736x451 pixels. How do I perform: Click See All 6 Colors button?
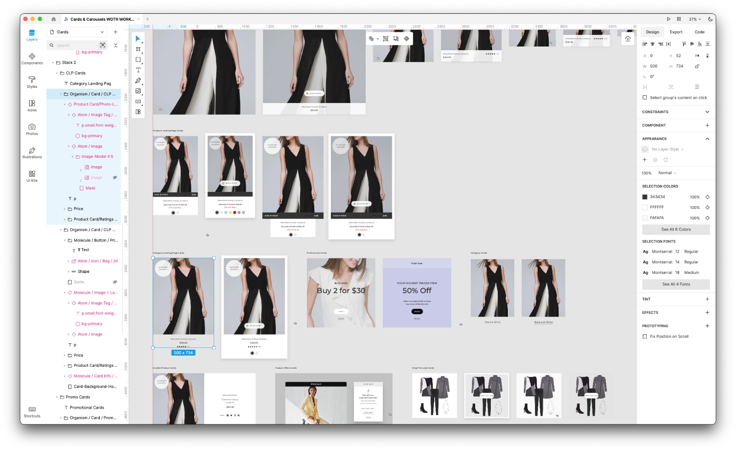(x=676, y=229)
